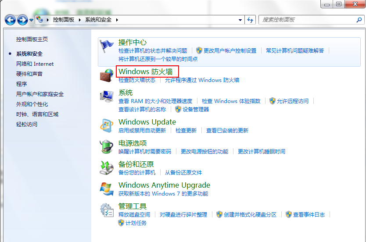Image resolution: width=366 pixels, height=242 pixels.
Task: Click the search magnifier icon
Action: pyautogui.click(x=359, y=20)
